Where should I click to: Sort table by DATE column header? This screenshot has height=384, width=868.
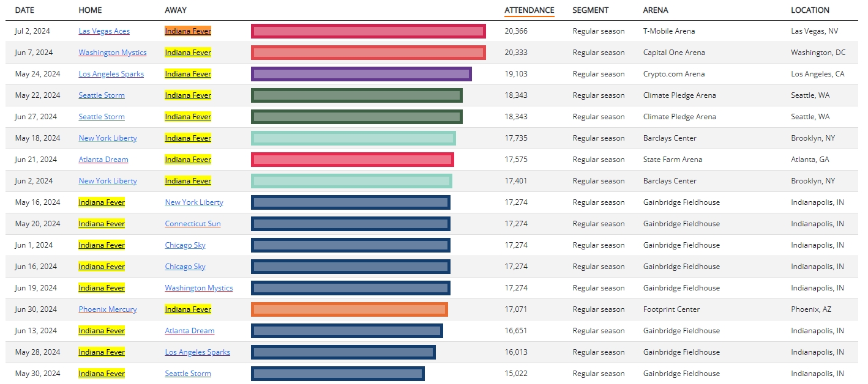24,10
